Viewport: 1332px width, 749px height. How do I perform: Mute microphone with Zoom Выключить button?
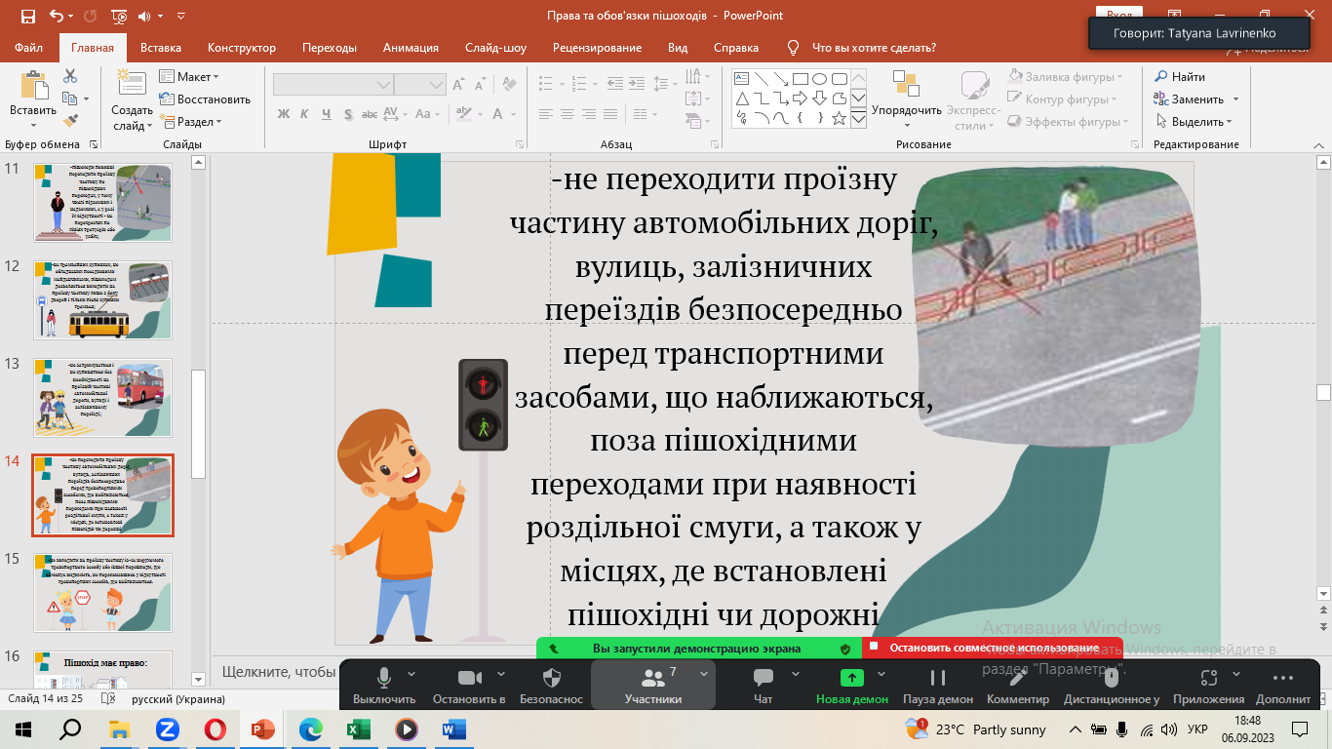[x=384, y=685]
